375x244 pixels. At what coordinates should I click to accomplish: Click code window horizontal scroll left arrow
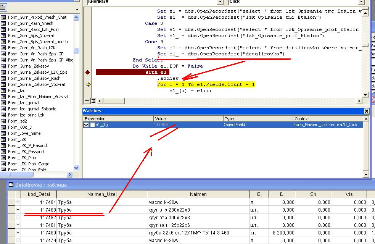[100, 101]
